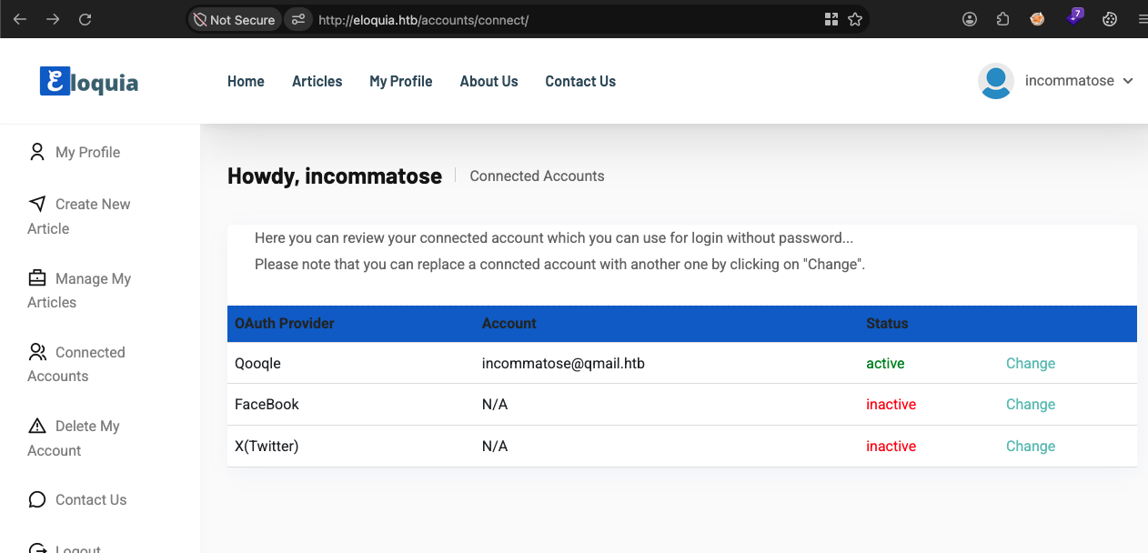Click Change for the X(Twitter) account
This screenshot has height=553, width=1148.
point(1031,446)
